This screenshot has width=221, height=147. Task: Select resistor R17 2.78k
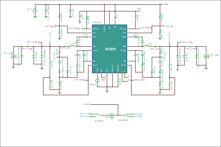[50, 82]
